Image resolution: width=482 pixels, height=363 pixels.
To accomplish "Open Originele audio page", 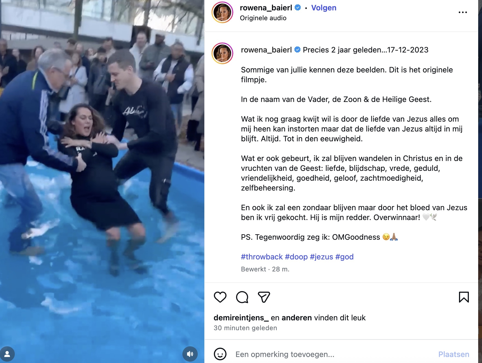I will pos(263,18).
